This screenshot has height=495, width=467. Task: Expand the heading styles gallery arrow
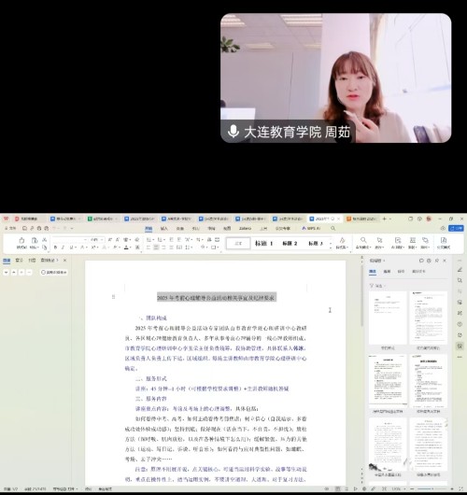tap(331, 244)
